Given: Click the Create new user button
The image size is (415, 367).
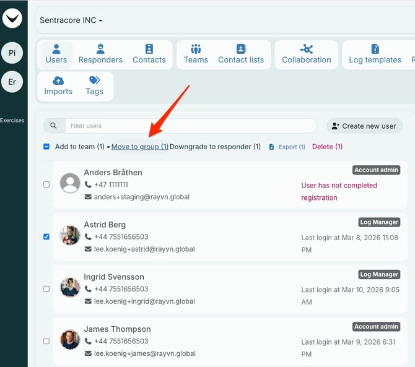Looking at the screenshot, I should click(364, 126).
